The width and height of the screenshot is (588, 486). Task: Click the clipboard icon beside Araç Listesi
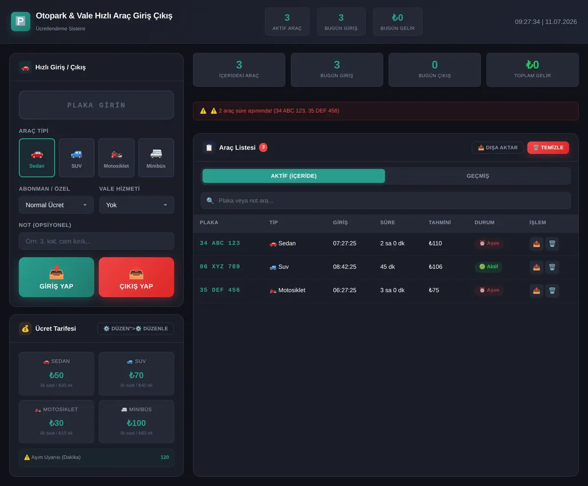(x=209, y=147)
